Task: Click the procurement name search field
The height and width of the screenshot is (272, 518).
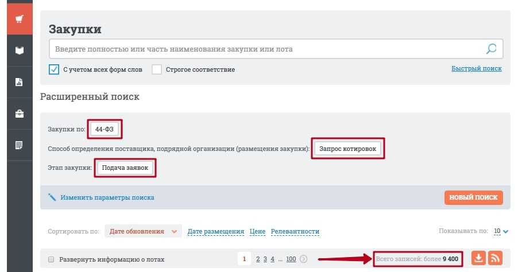Action: tap(264, 49)
